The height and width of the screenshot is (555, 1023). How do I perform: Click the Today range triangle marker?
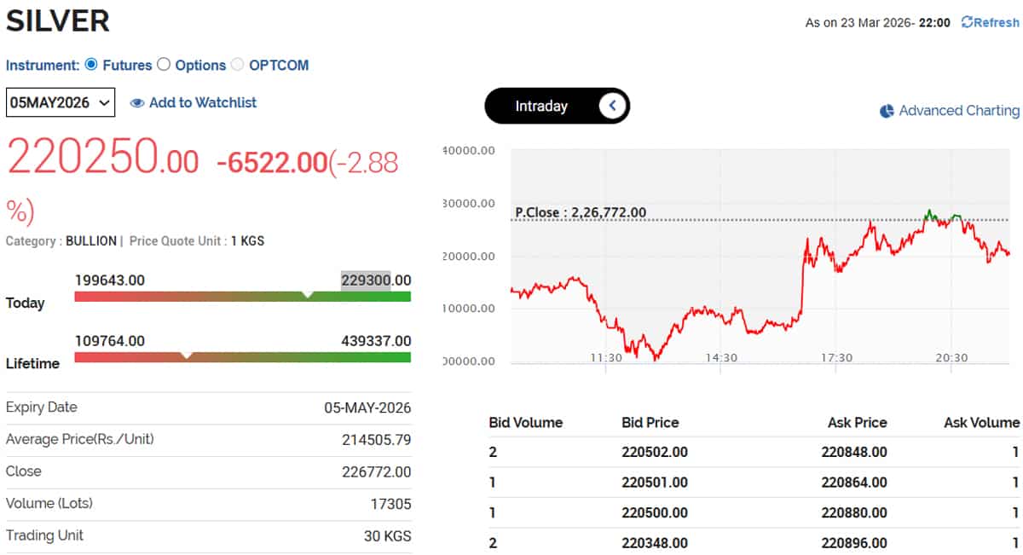click(308, 294)
